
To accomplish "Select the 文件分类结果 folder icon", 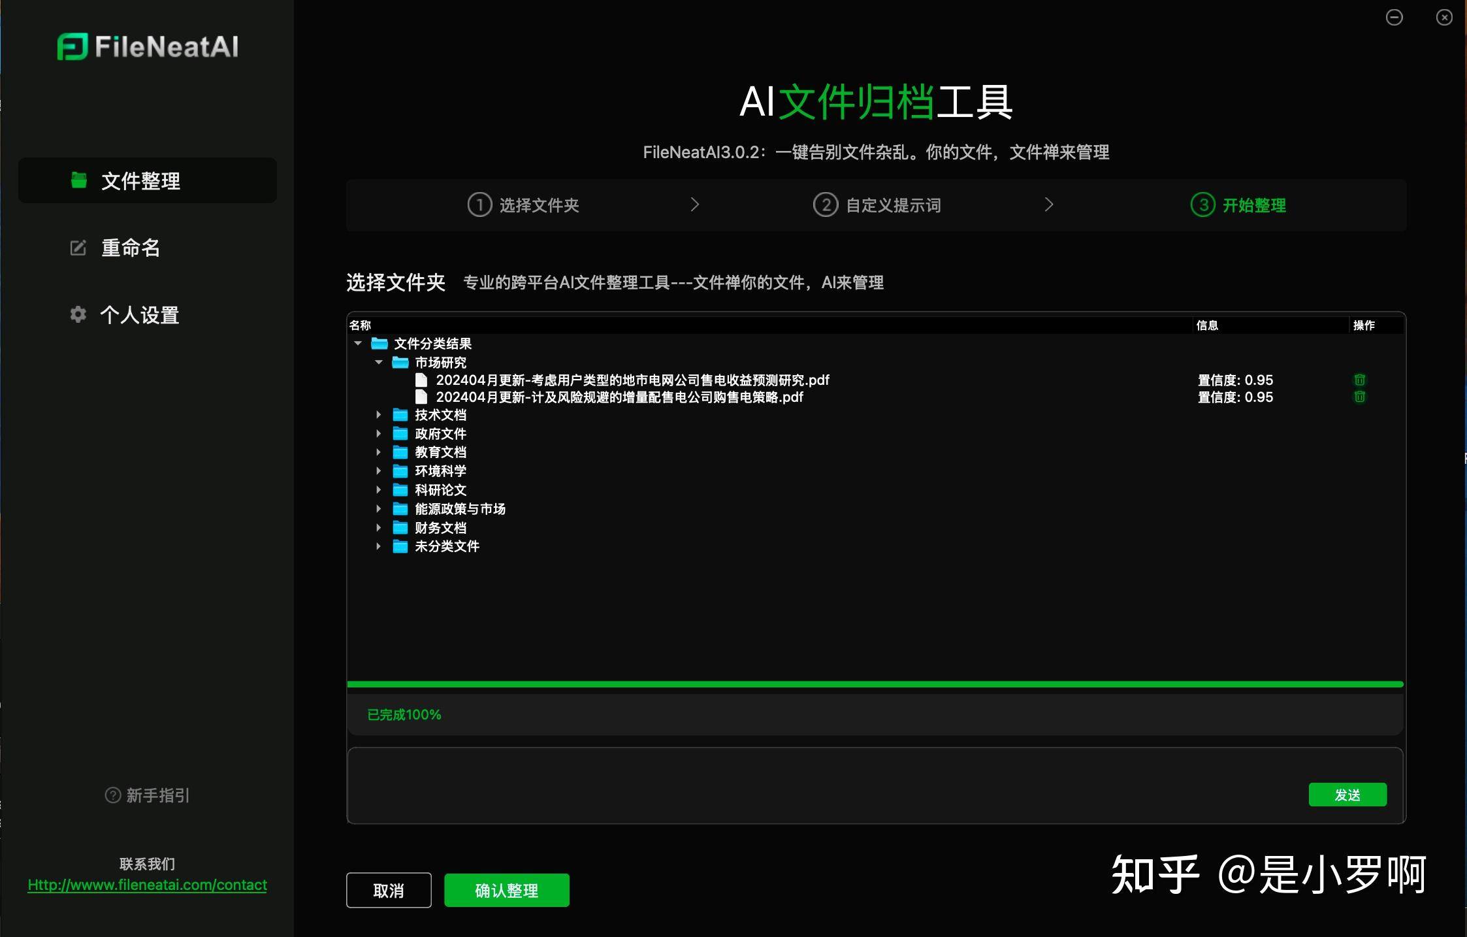I will coord(379,343).
